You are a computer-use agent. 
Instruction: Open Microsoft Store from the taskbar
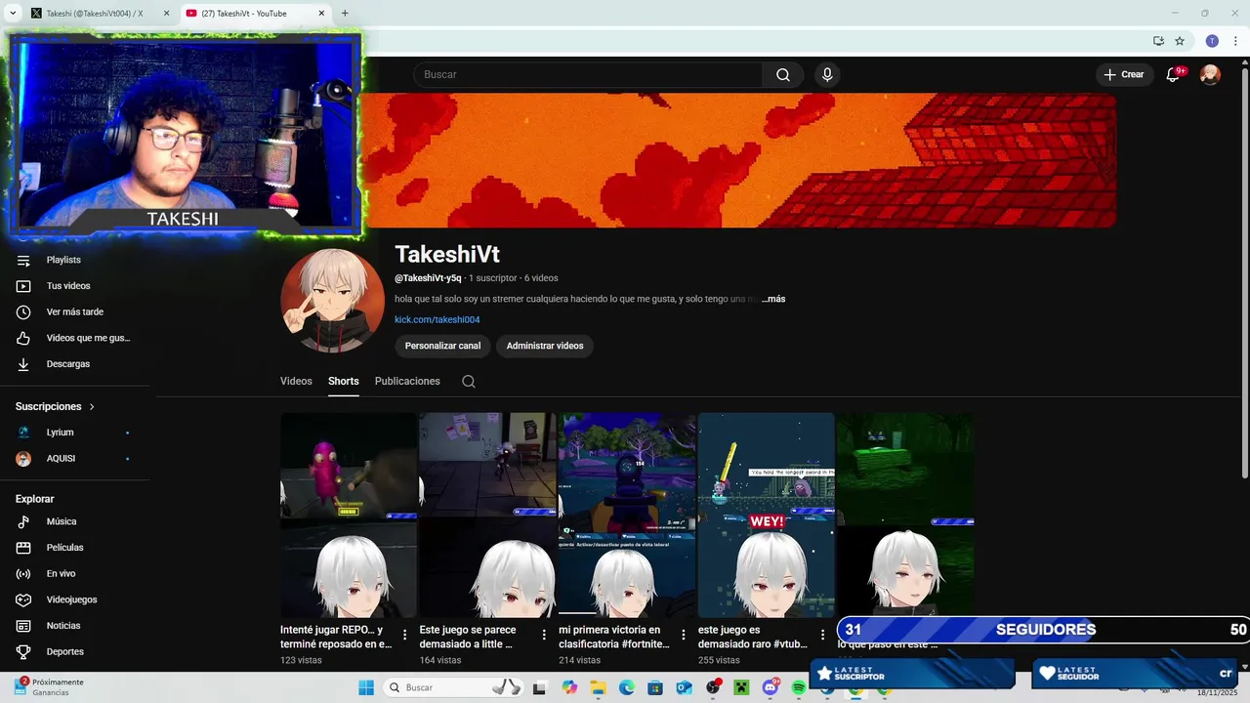[x=655, y=688]
